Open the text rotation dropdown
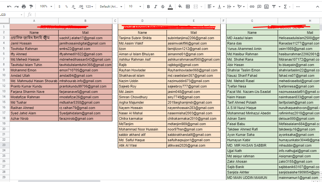Image resolution: width=322 pixels, height=182 pixels. point(241,7)
